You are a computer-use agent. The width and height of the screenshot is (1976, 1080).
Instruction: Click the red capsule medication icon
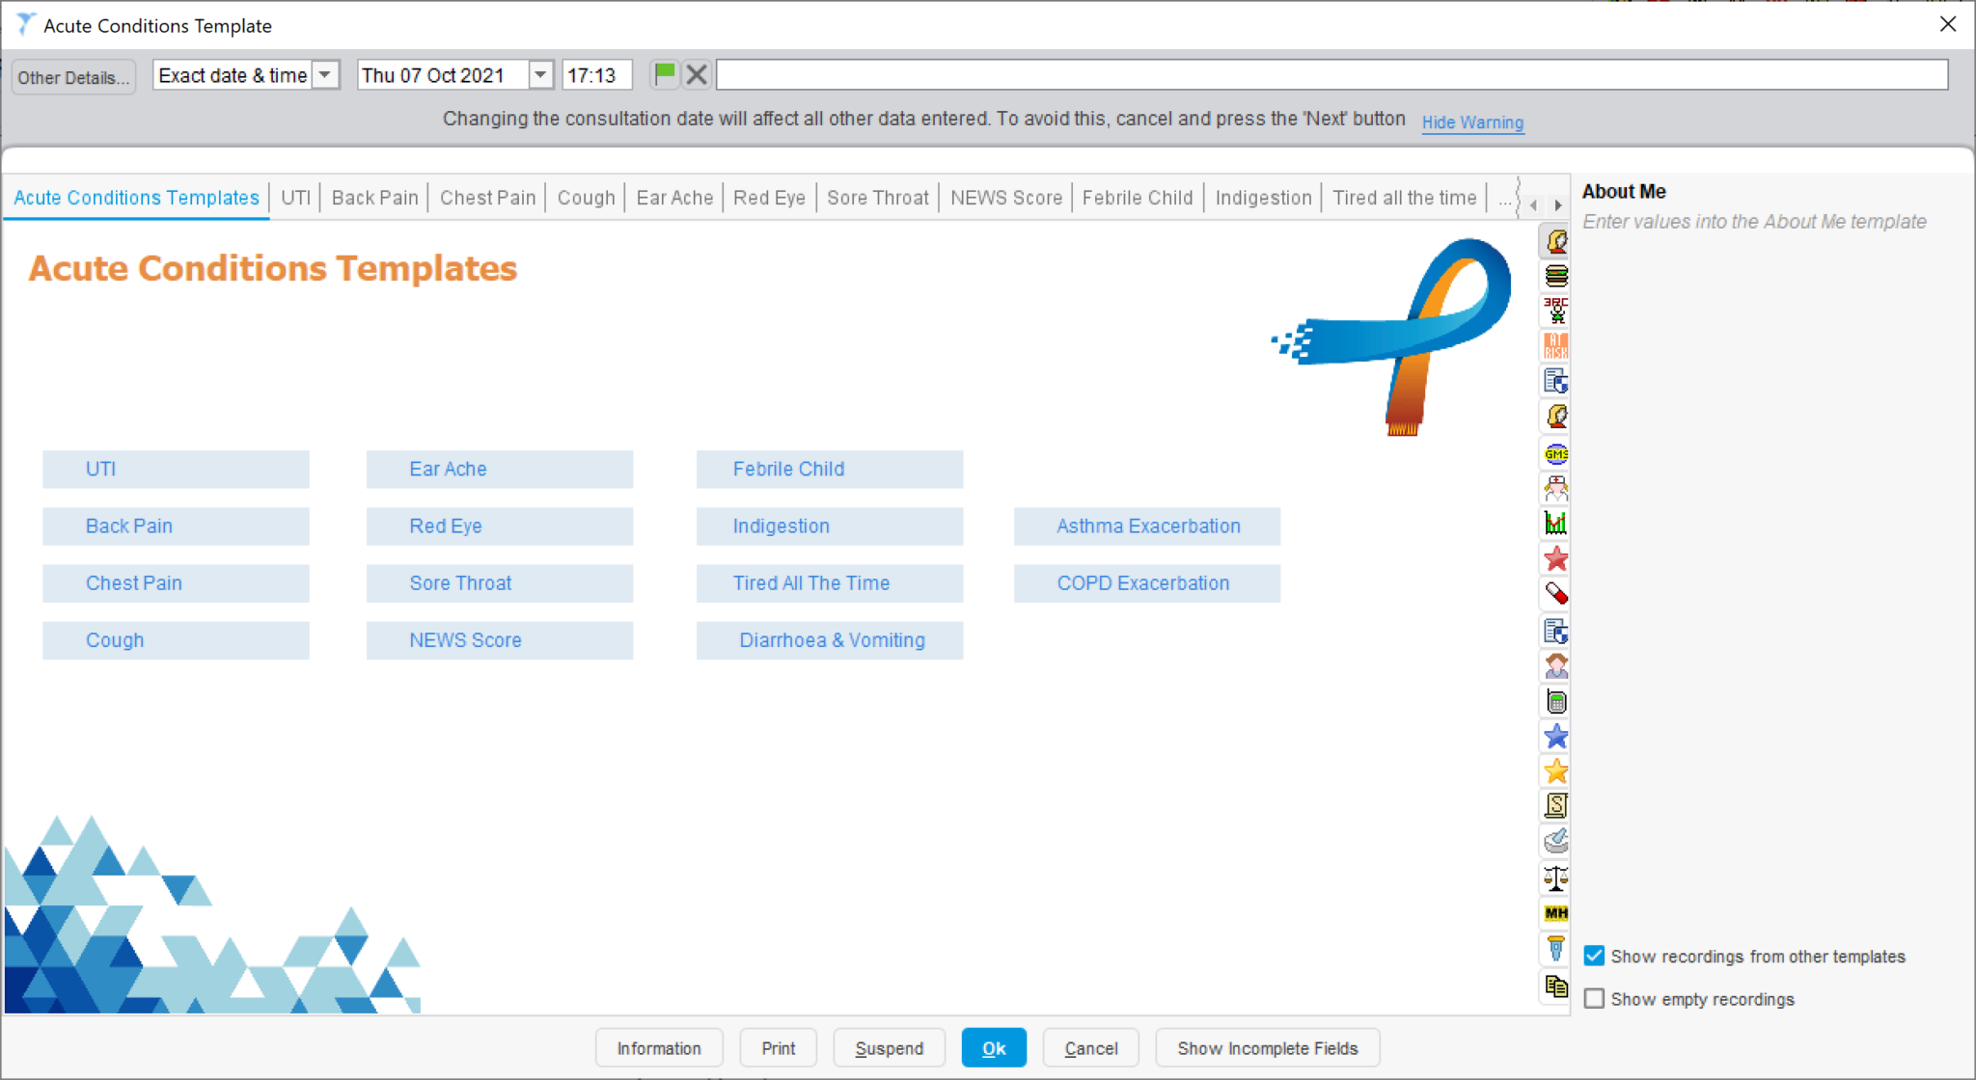1556,592
